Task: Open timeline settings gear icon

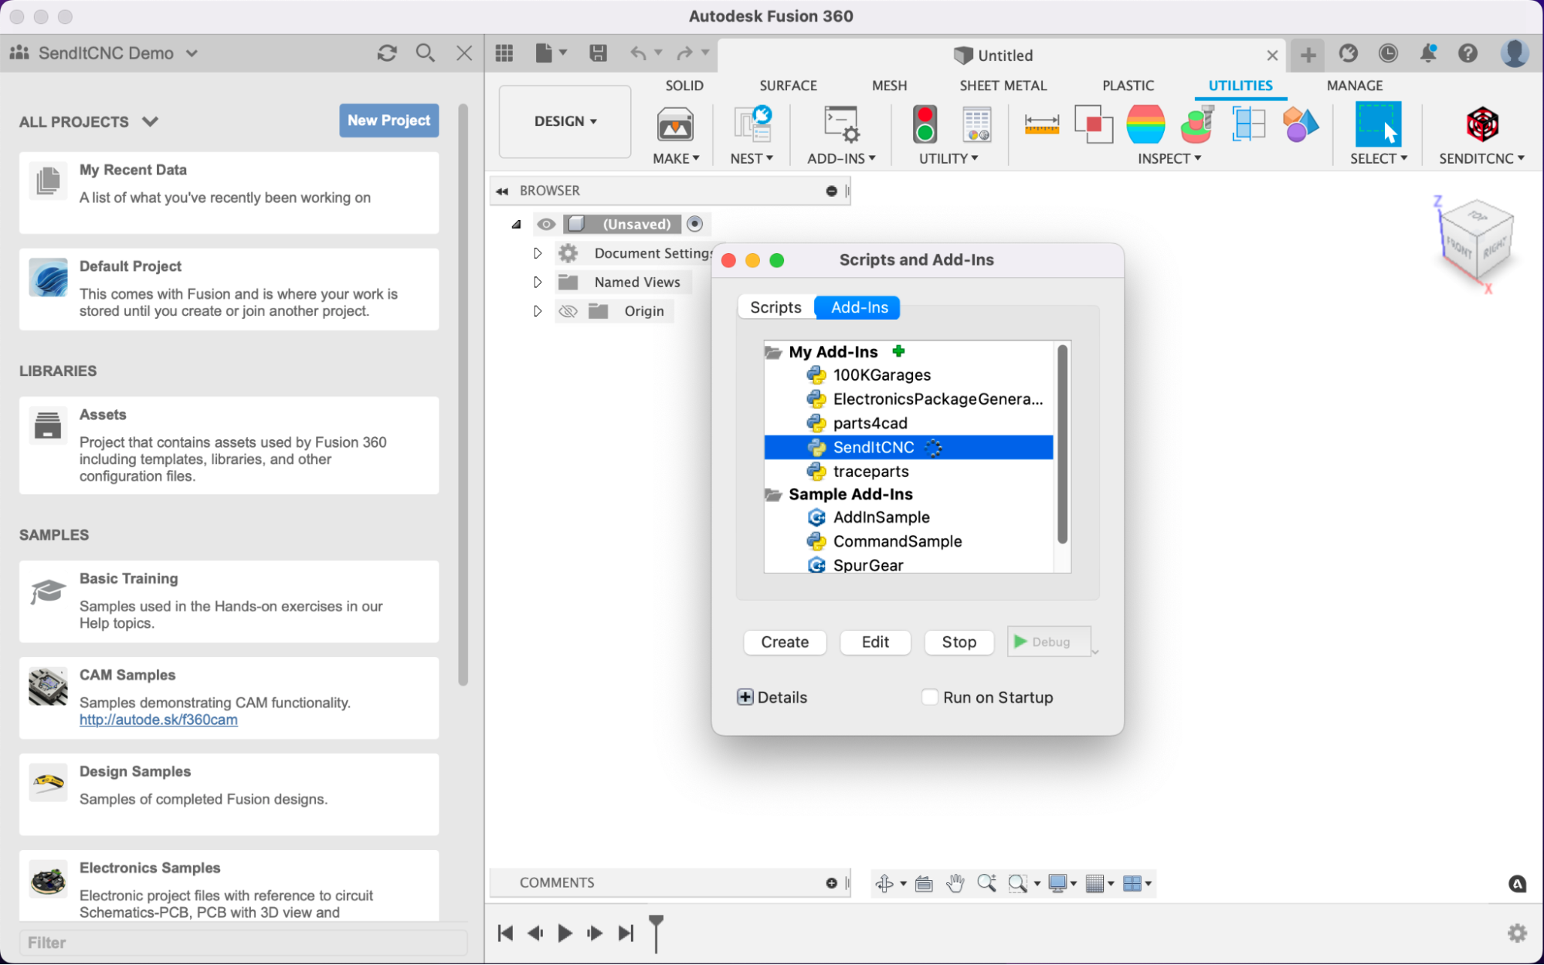Action: click(1517, 933)
